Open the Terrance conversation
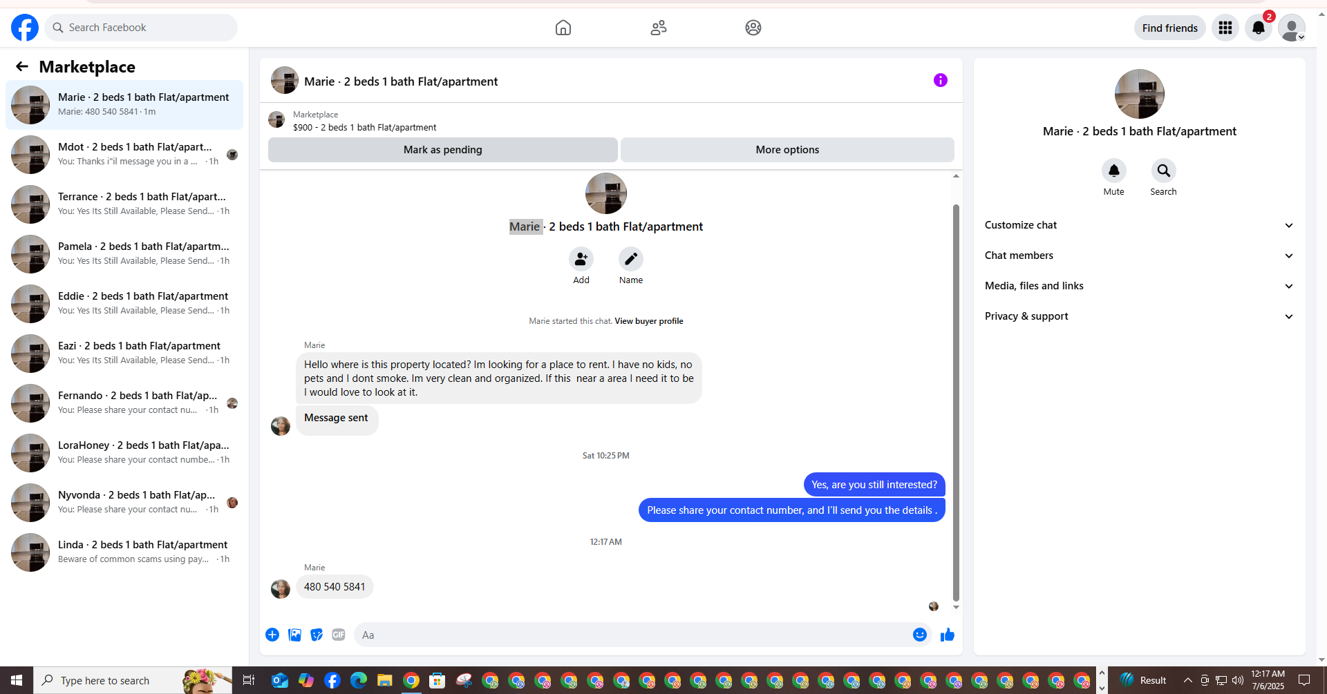Viewport: 1327px width, 694px height. 124,204
